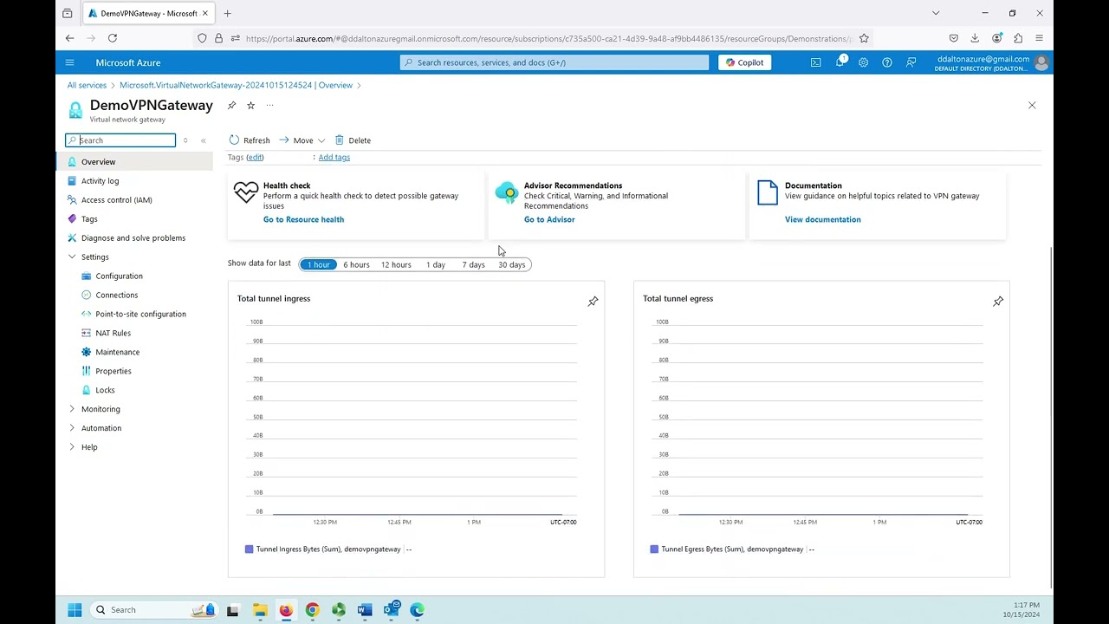
Task: Pin the Total tunnel ingress chart
Action: [593, 302]
